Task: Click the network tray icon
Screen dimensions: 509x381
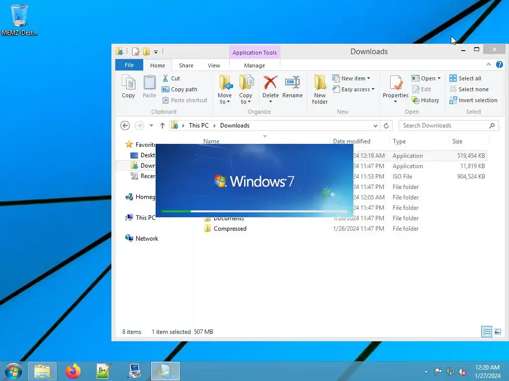Action: 450,372
